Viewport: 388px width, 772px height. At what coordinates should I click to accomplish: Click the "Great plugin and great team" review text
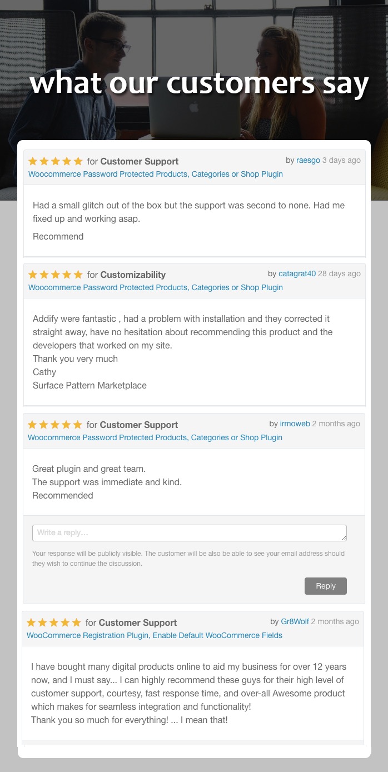(x=89, y=469)
